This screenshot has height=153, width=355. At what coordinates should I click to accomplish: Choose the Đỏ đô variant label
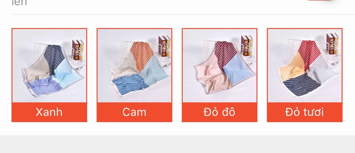pos(220,112)
